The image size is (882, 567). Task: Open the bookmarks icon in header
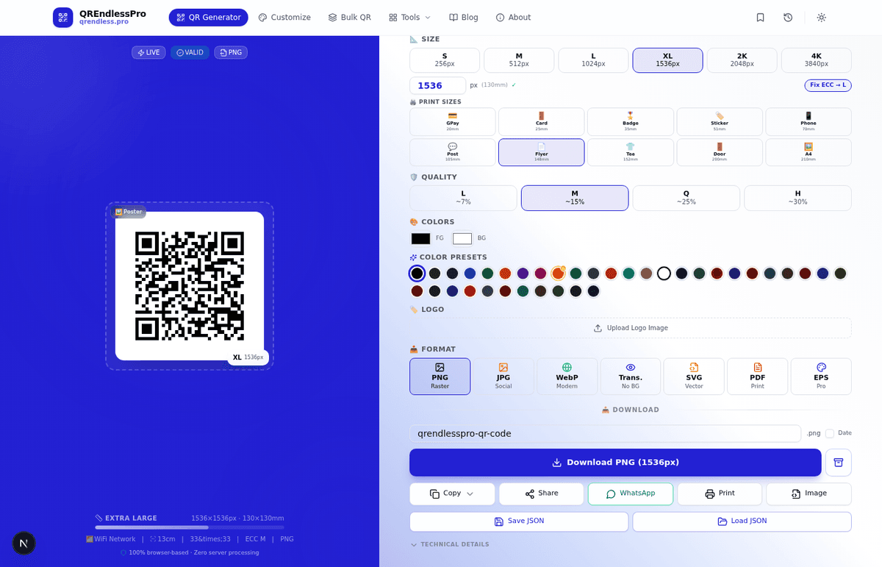760,17
